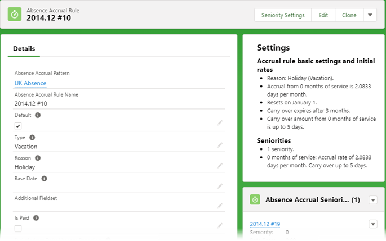Uncheck the Default checkbox

(x=18, y=126)
